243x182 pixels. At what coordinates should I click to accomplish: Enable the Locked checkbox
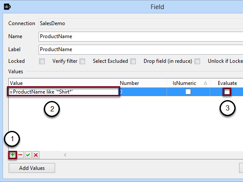[42, 61]
